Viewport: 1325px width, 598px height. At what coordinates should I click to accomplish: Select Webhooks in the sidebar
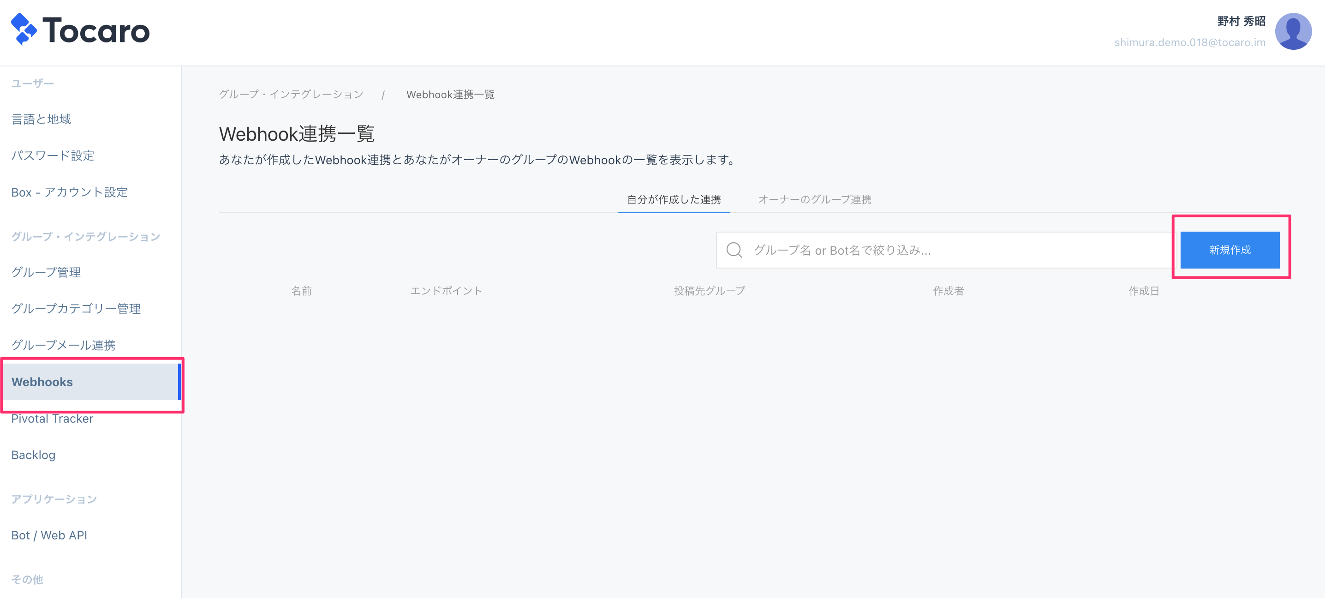(42, 382)
